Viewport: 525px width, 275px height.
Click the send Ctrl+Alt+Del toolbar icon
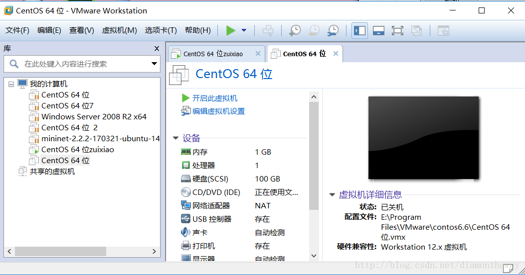[x=268, y=30]
